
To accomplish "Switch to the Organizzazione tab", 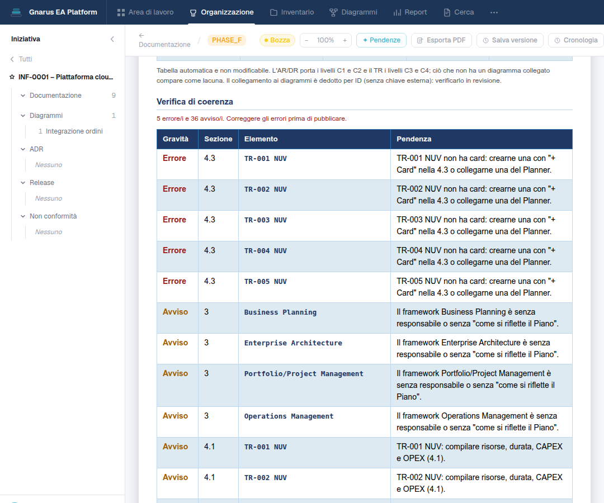I will [x=221, y=12].
